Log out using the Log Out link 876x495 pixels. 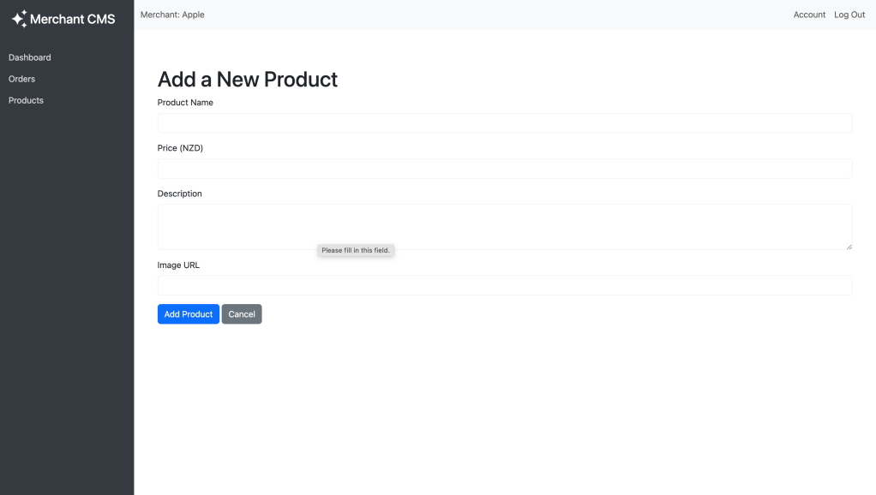[849, 15]
